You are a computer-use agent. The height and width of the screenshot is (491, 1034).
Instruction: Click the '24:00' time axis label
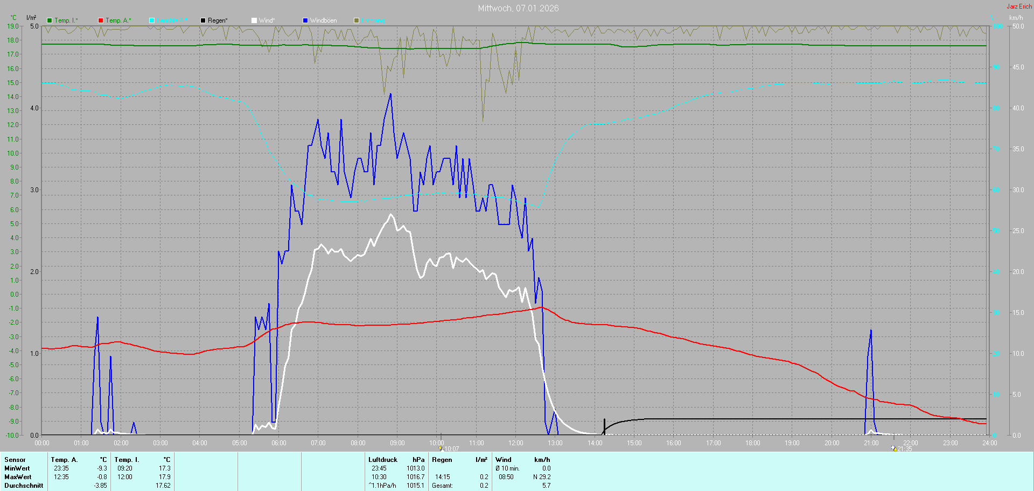tap(990, 443)
